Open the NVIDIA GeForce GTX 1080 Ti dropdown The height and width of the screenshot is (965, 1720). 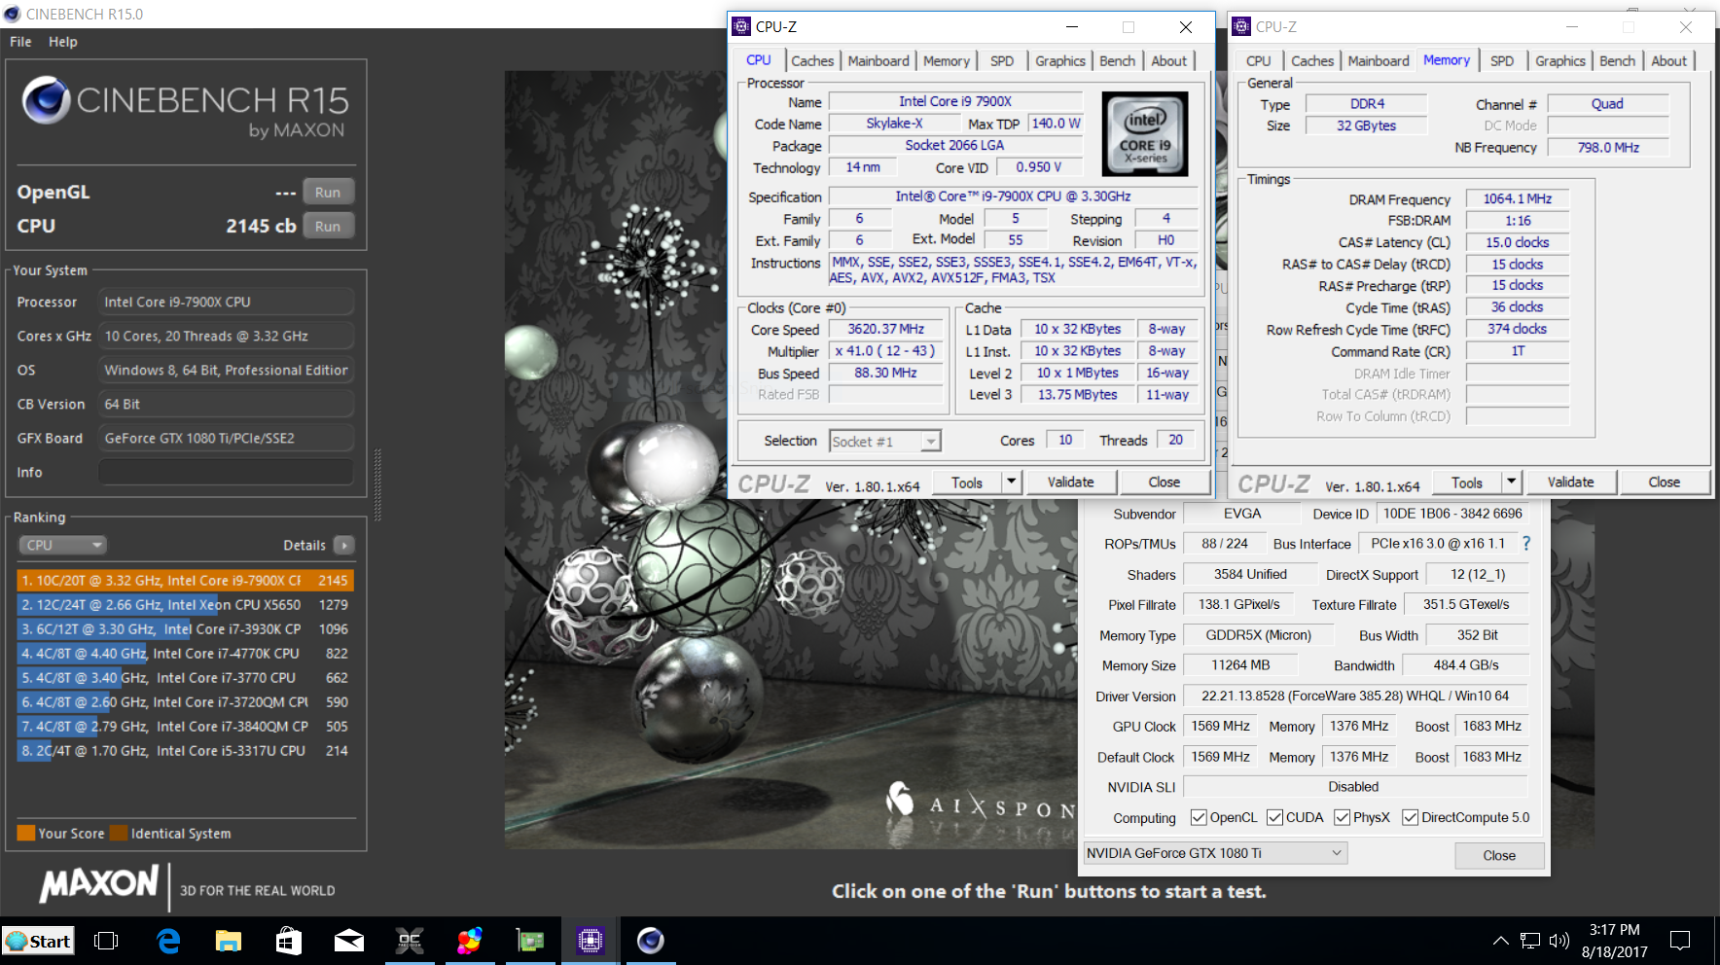click(1216, 853)
